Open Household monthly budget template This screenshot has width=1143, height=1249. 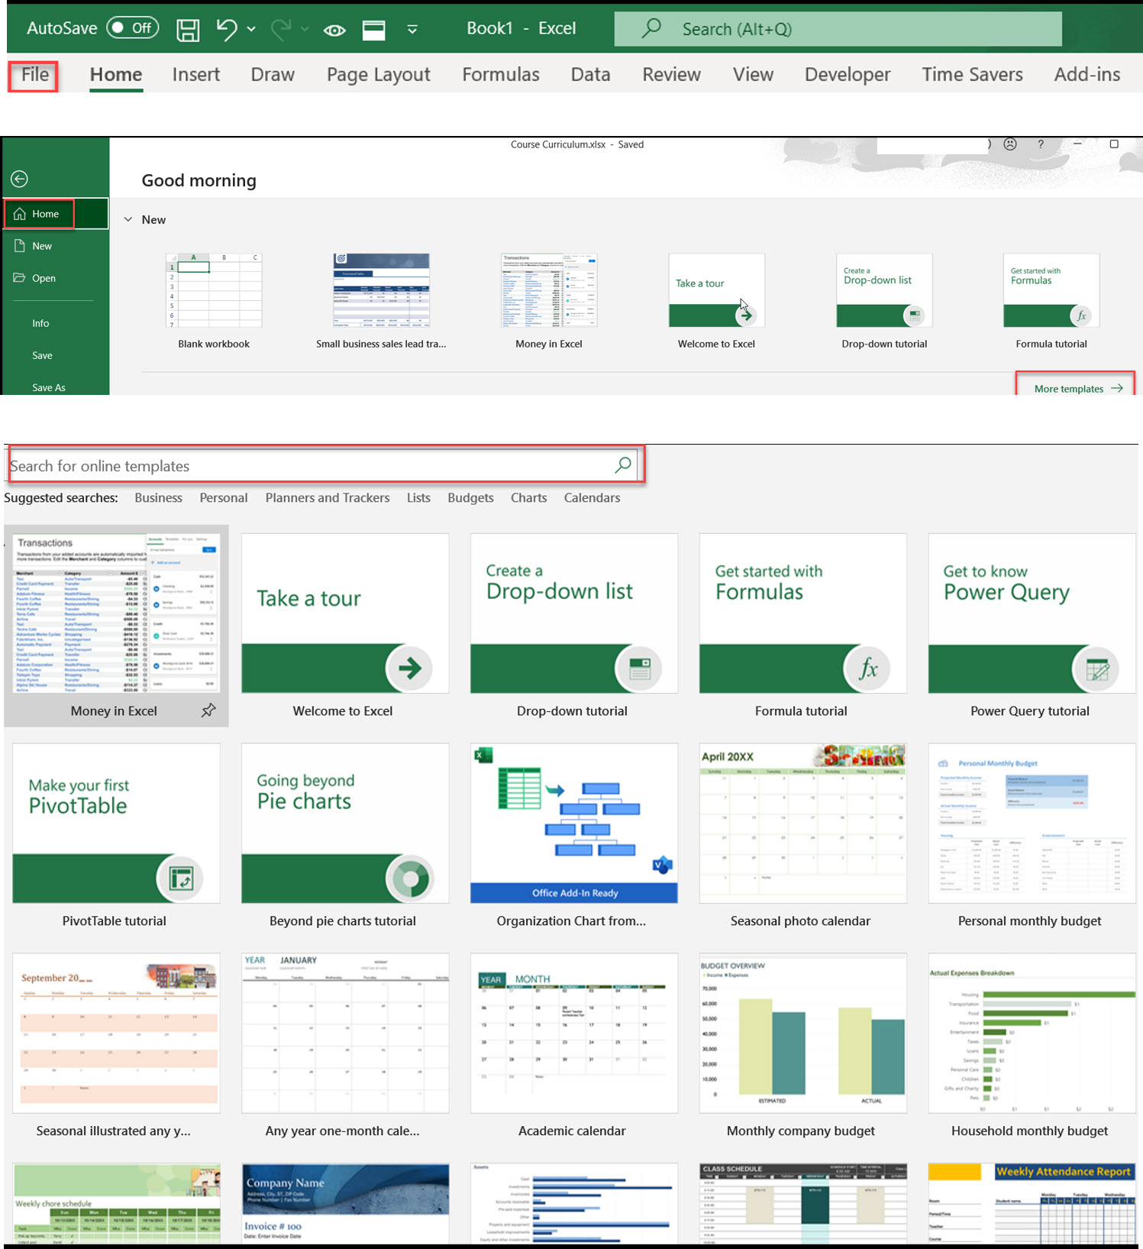(1032, 1033)
